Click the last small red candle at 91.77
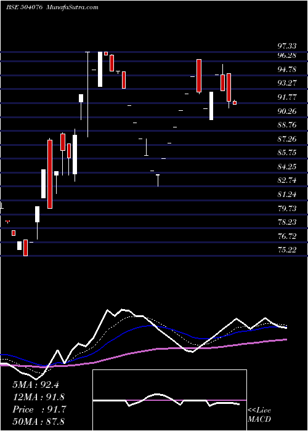The image size is (308, 431). 235,103
